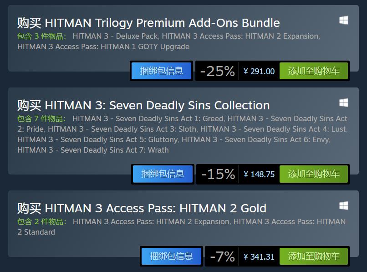This screenshot has height=272, width=367.
Task: Click the Seven Deadly Sins Collection heading
Action: (x=143, y=105)
